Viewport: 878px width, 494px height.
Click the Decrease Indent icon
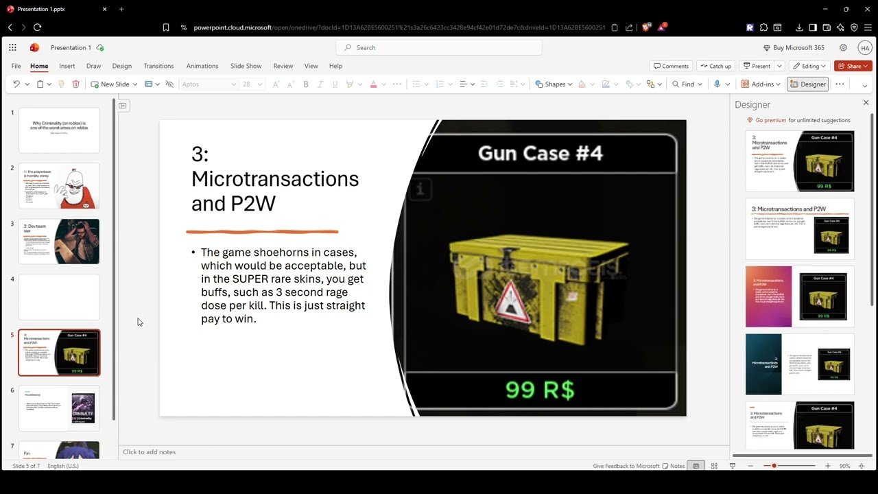coord(484,84)
